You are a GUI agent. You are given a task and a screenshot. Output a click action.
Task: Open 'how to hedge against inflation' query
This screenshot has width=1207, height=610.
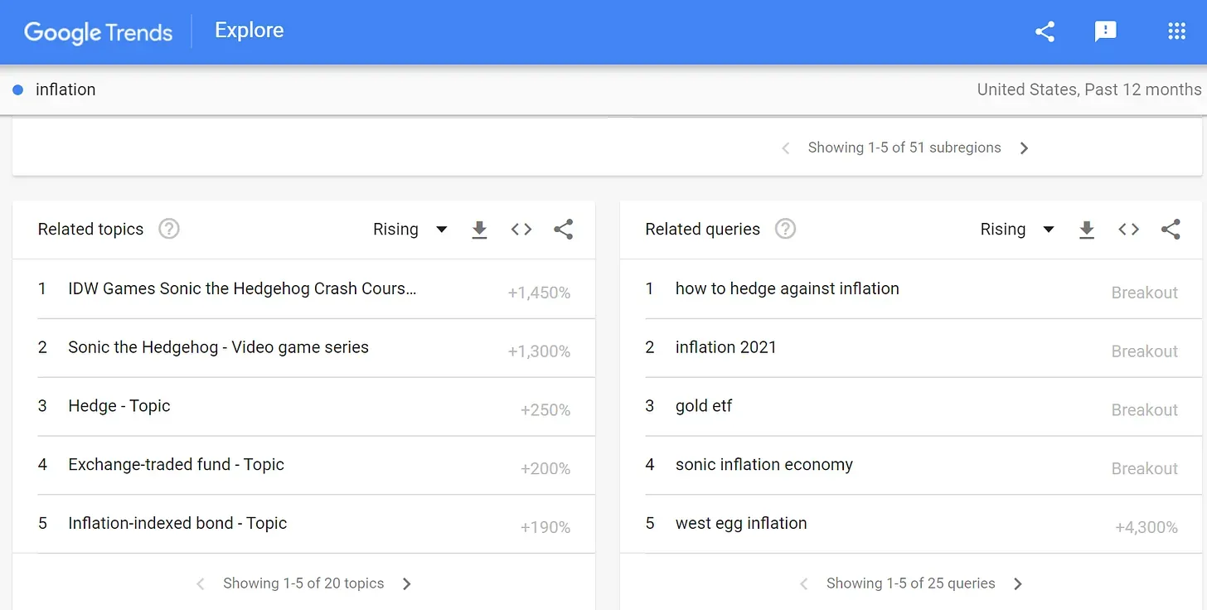(x=787, y=288)
